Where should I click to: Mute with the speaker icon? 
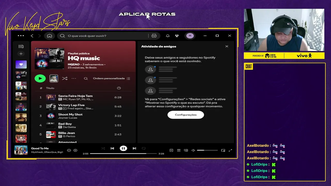click(193, 150)
